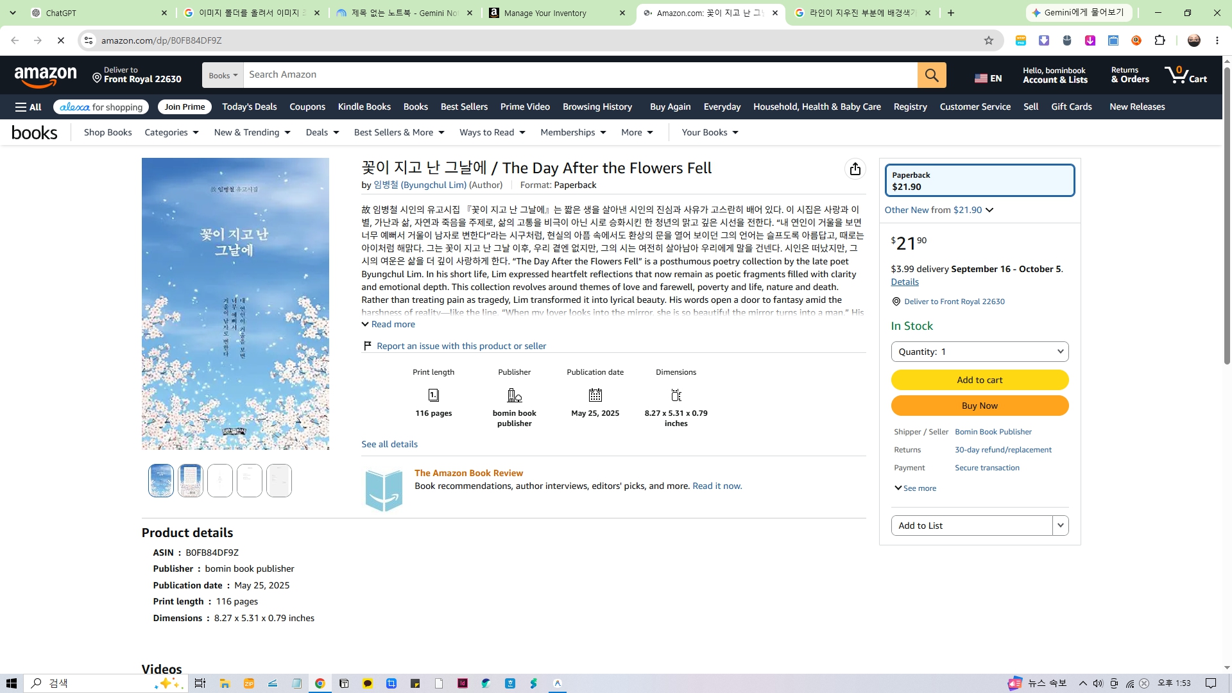
Task: Open the Chrome extensions puzzle icon
Action: point(1159,40)
